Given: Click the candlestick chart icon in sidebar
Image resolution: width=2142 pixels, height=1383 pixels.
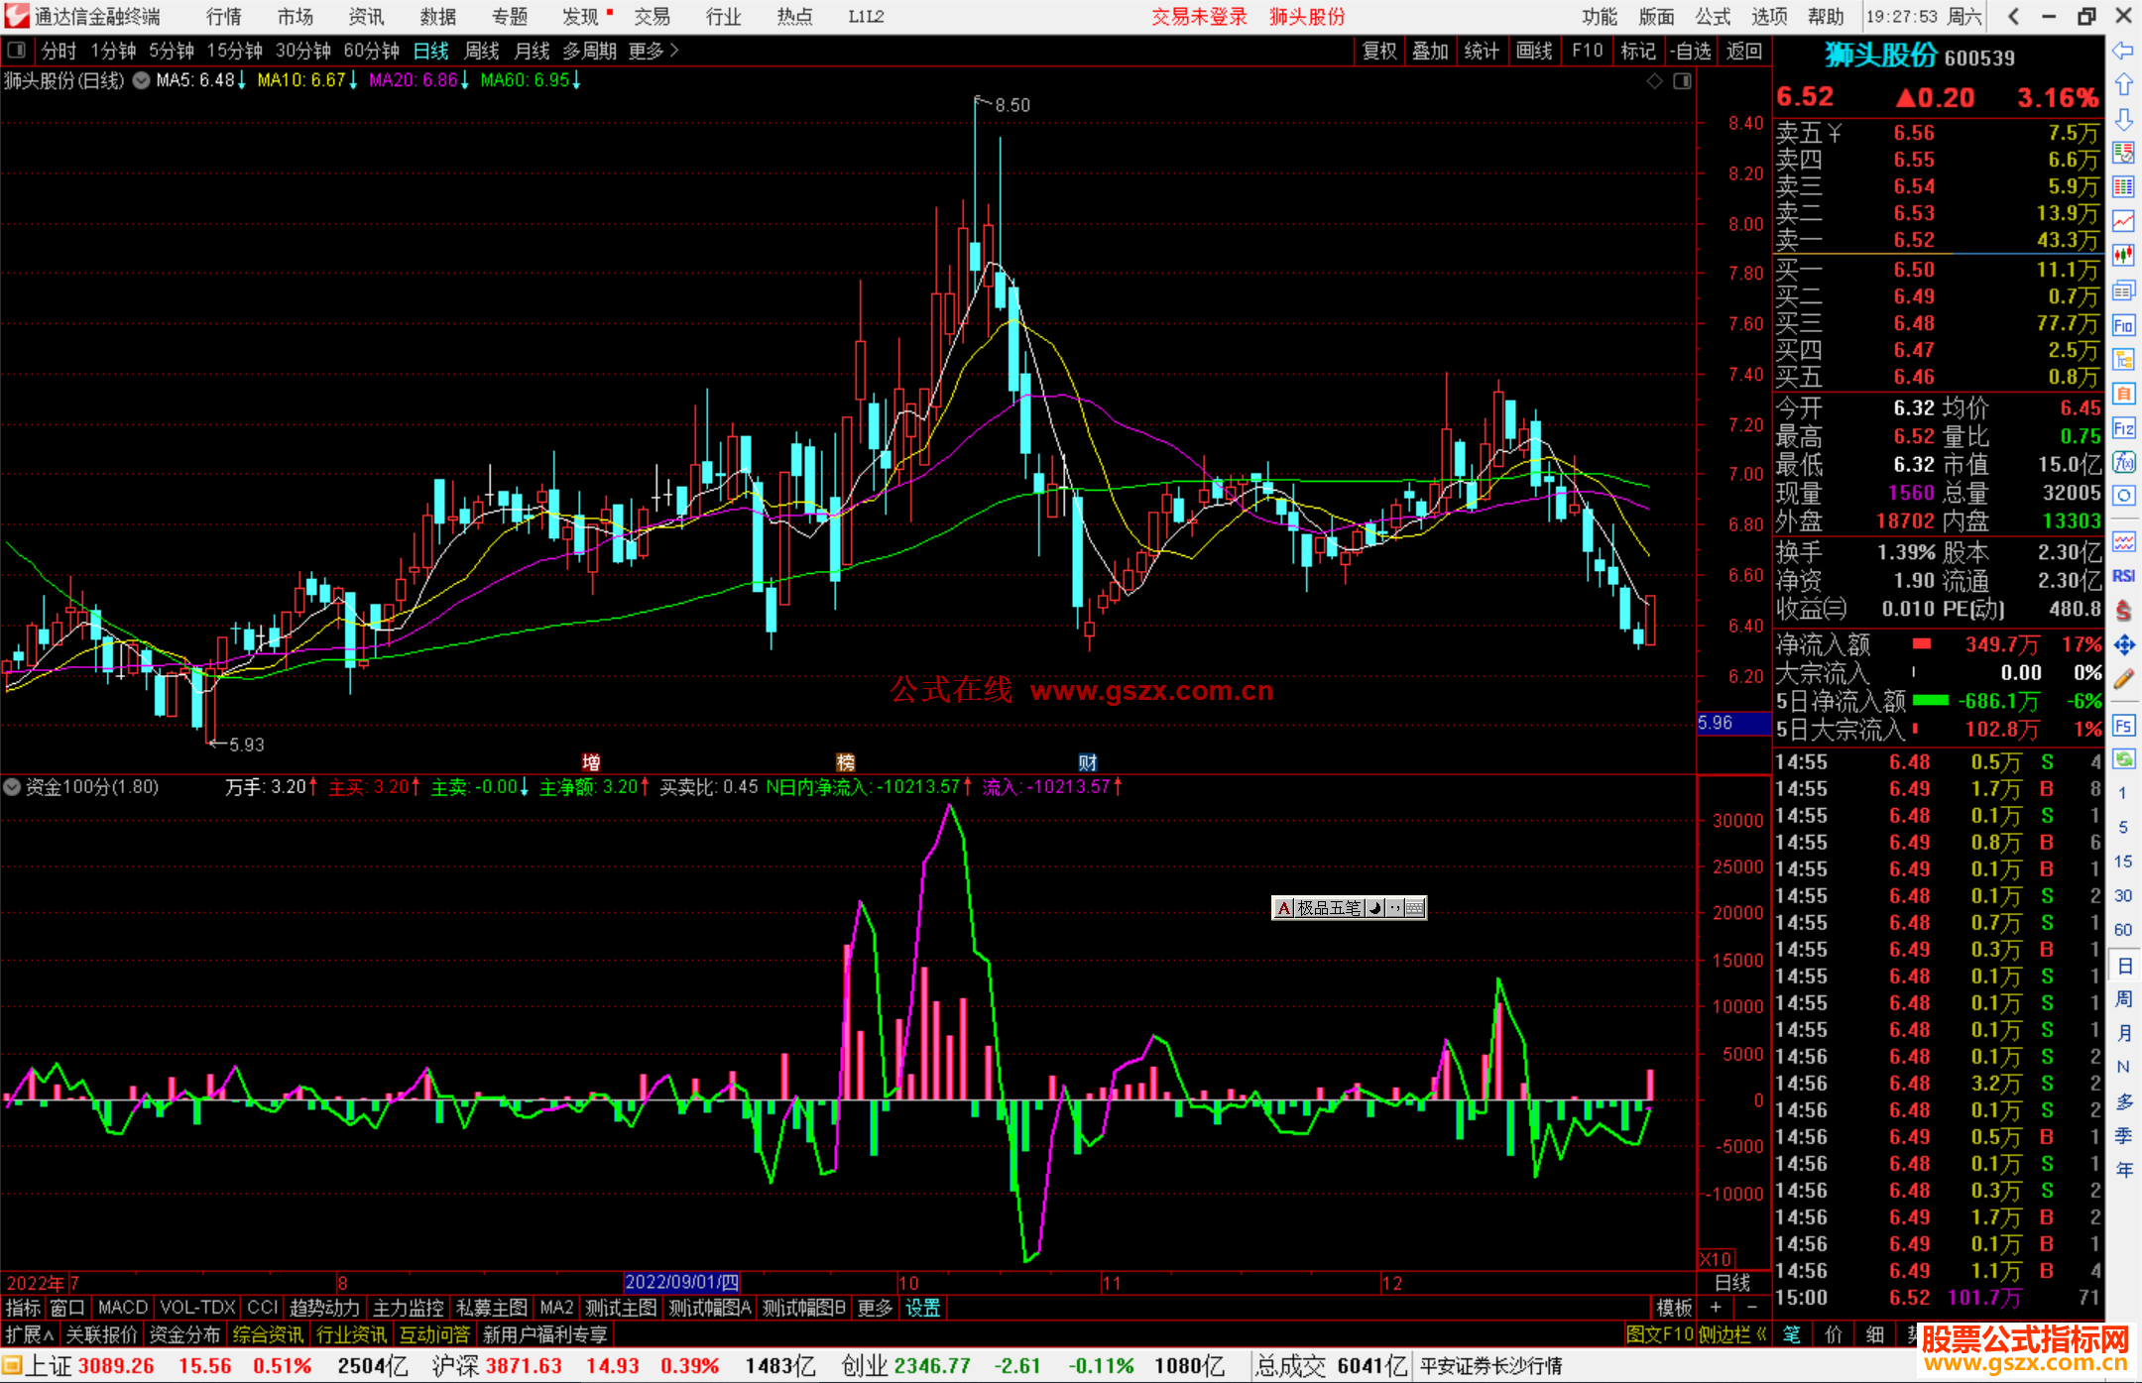Looking at the screenshot, I should (2123, 256).
